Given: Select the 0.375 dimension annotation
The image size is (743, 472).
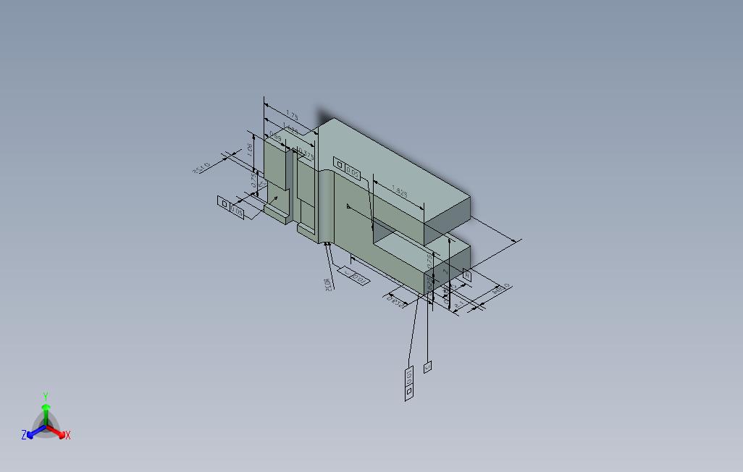Looking at the screenshot, I should [305, 153].
